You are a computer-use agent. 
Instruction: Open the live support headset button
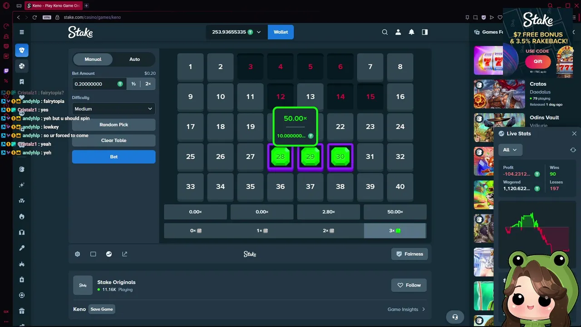[455, 317]
